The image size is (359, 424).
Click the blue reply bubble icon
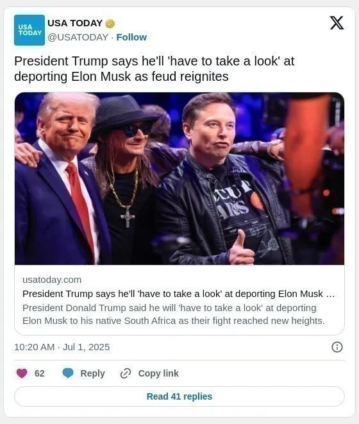pos(68,373)
